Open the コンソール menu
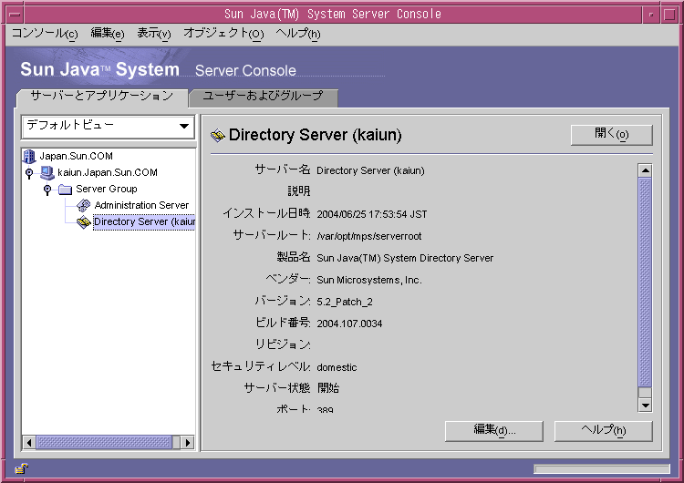Viewport: 684px width, 483px height. (45, 33)
